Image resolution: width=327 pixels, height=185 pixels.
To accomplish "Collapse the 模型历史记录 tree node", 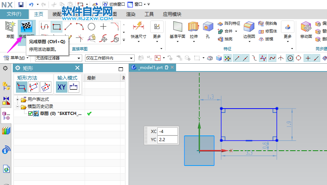I will [x=18, y=106].
